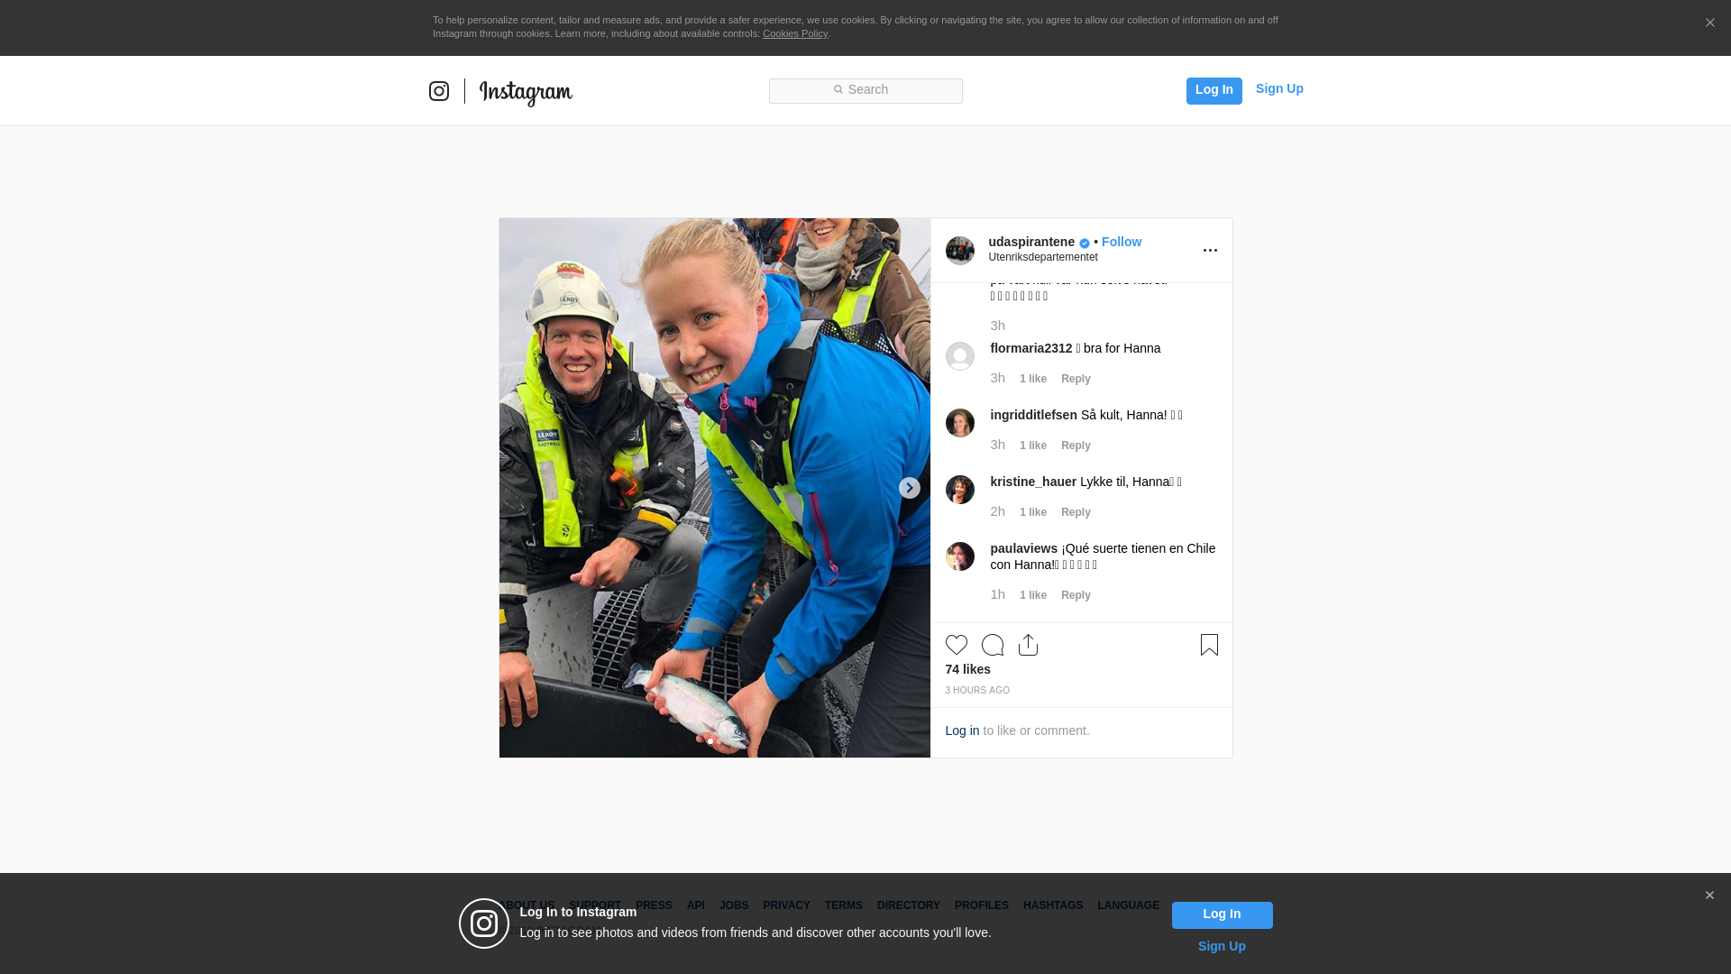
Task: Bookmark the post with save icon
Action: [x=1209, y=645]
